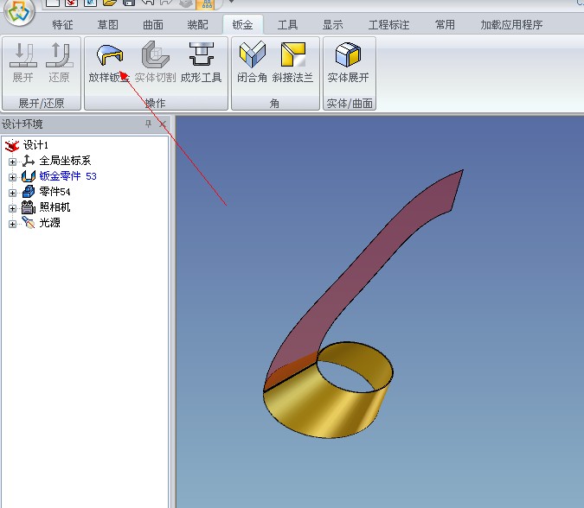The image size is (584, 508).
Task: Select the 钣金零件 53 tree label
Action: (67, 176)
